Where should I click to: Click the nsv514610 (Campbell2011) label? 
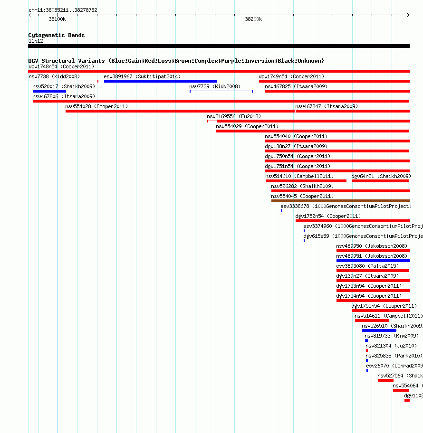[x=299, y=176]
